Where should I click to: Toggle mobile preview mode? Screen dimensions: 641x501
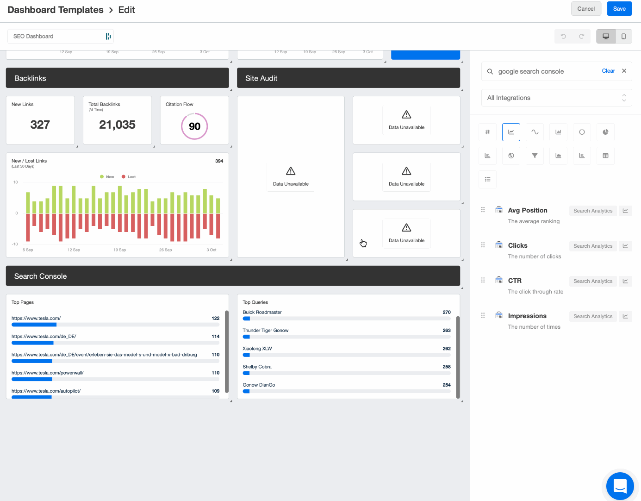[x=623, y=36]
